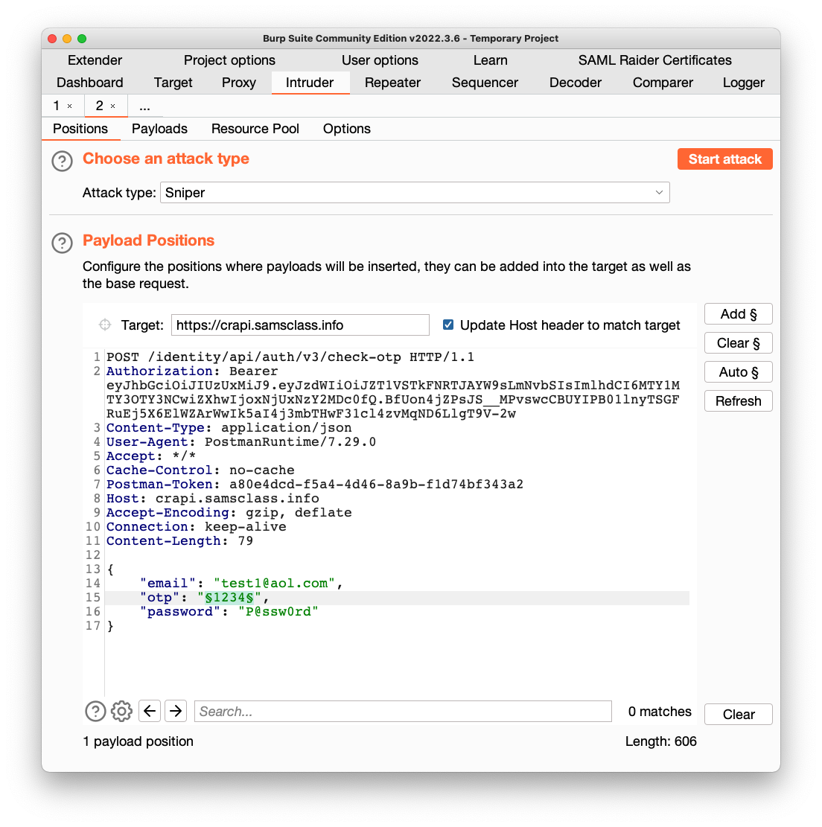Click the Start attack button
The width and height of the screenshot is (822, 827).
point(725,159)
